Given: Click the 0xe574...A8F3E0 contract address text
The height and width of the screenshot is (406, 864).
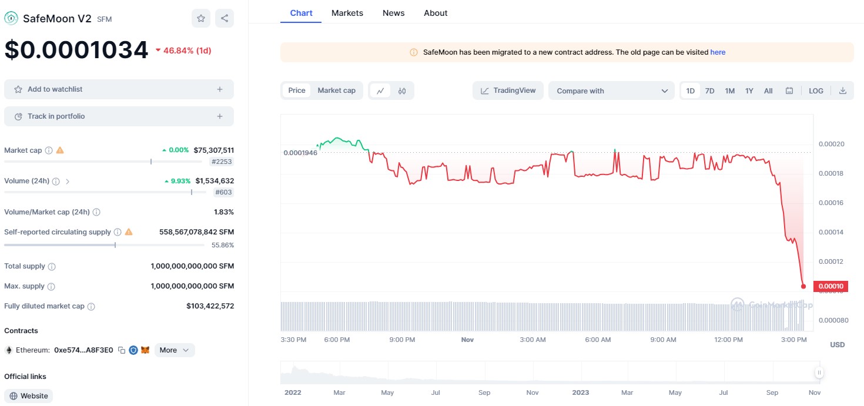Looking at the screenshot, I should pyautogui.click(x=83, y=350).
